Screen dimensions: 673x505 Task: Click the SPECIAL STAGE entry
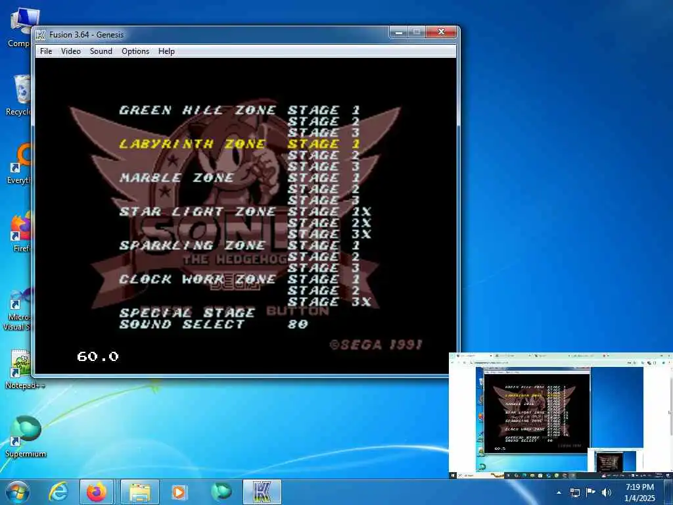pyautogui.click(x=187, y=312)
